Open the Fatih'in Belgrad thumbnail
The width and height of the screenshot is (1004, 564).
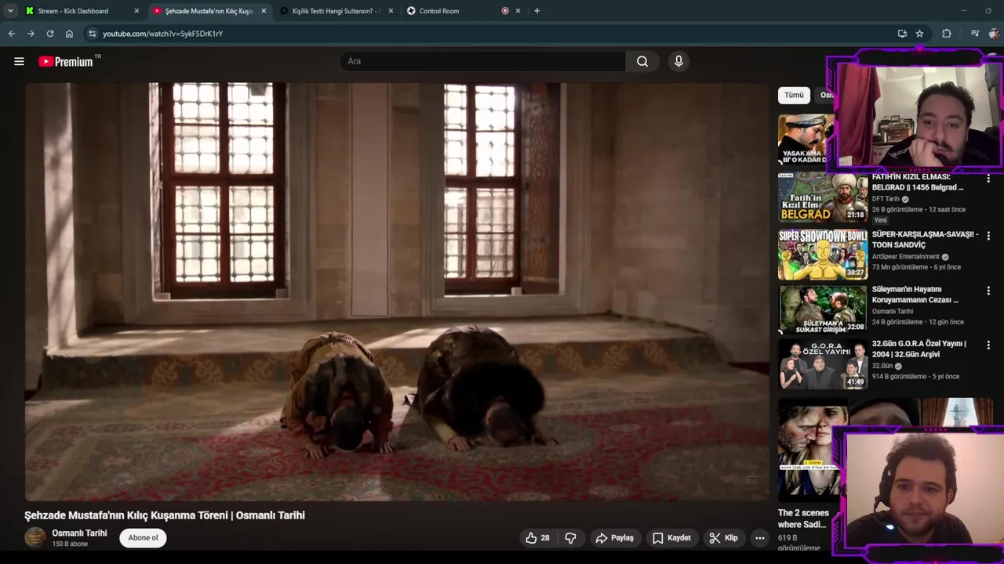823,197
